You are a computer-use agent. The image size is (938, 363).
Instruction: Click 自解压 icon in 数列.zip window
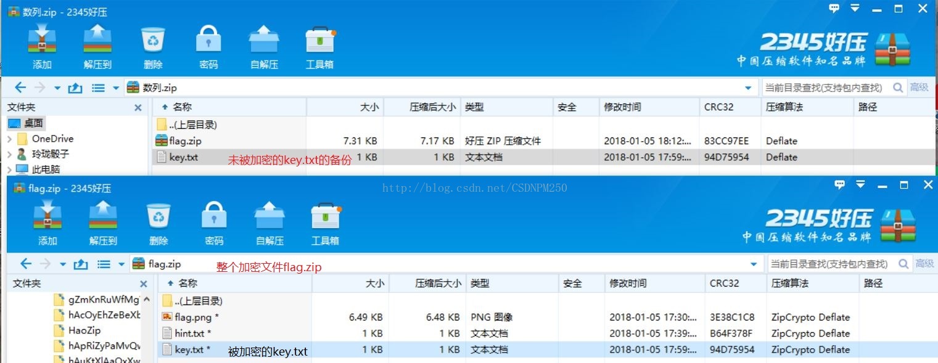pos(264,39)
